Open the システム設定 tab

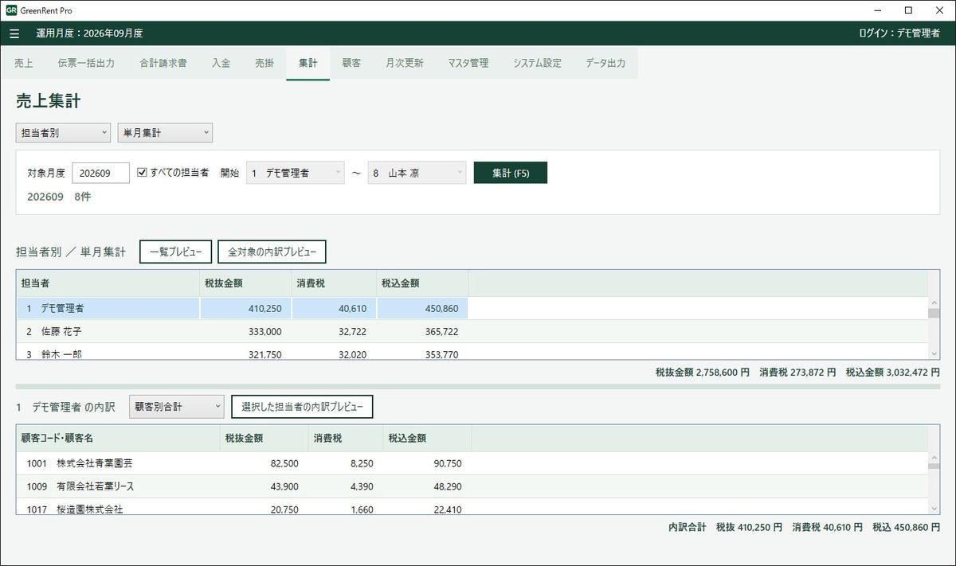click(x=538, y=63)
